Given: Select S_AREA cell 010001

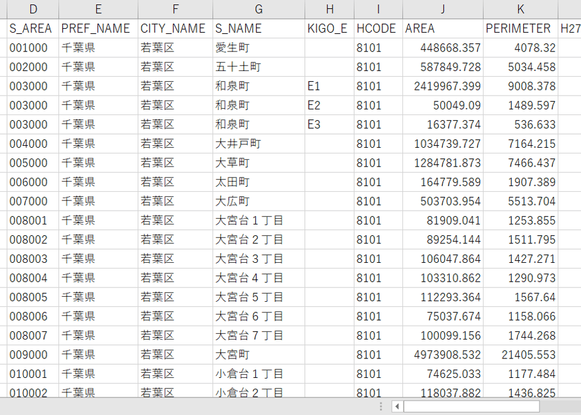Looking at the screenshot, I should coord(33,374).
